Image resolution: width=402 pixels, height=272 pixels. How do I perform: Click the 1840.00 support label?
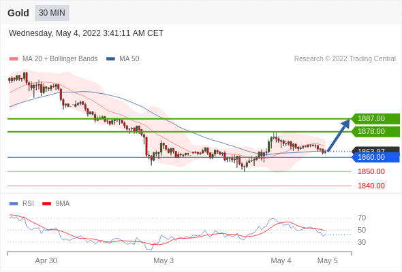(371, 186)
